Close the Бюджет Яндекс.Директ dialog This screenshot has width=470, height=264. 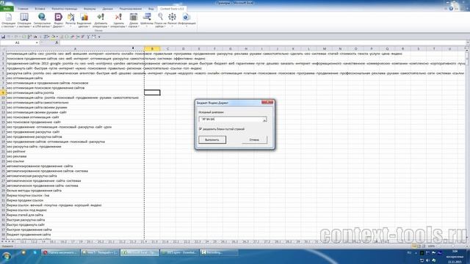pyautogui.click(x=267, y=103)
